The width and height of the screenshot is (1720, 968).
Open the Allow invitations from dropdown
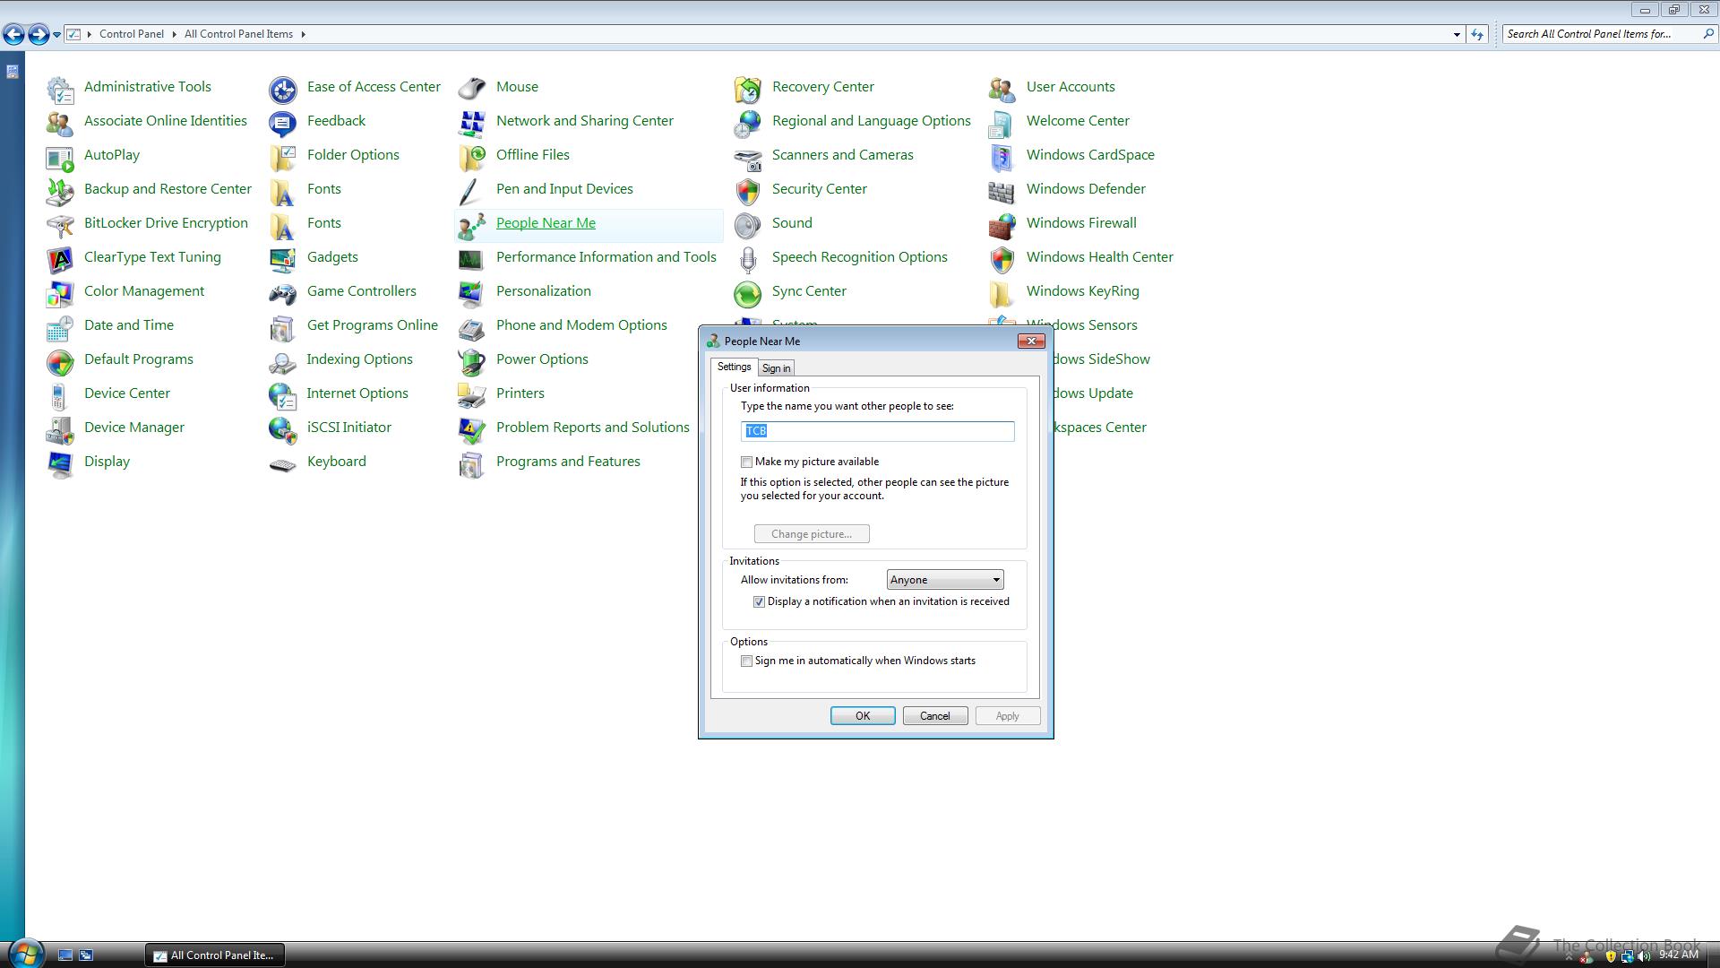[x=944, y=580]
